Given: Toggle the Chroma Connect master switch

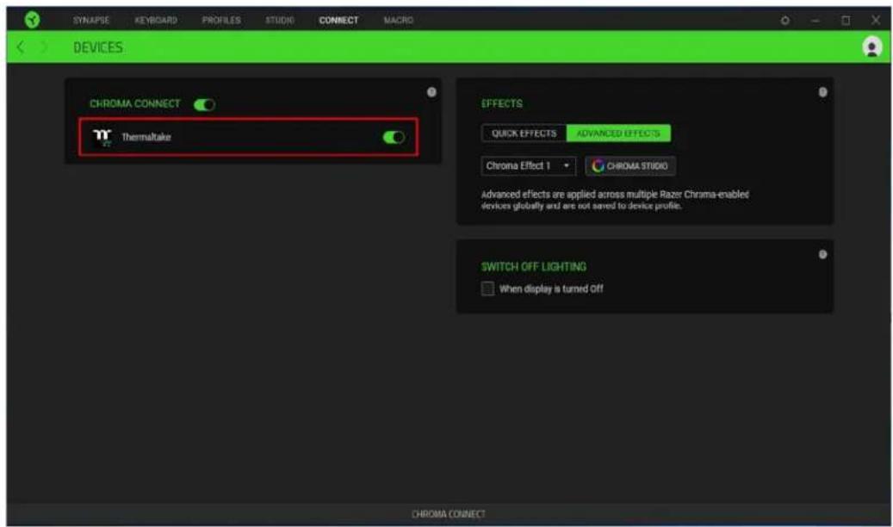Looking at the screenshot, I should tap(204, 105).
